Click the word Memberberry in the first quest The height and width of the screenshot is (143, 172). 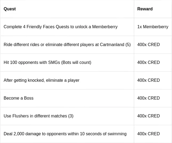[x=105, y=27]
